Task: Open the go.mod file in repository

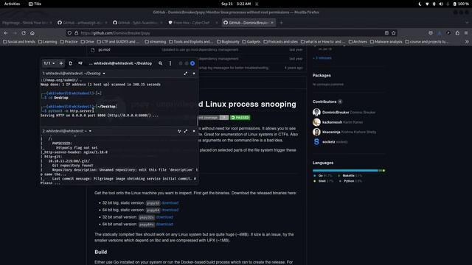Action: click(x=104, y=50)
